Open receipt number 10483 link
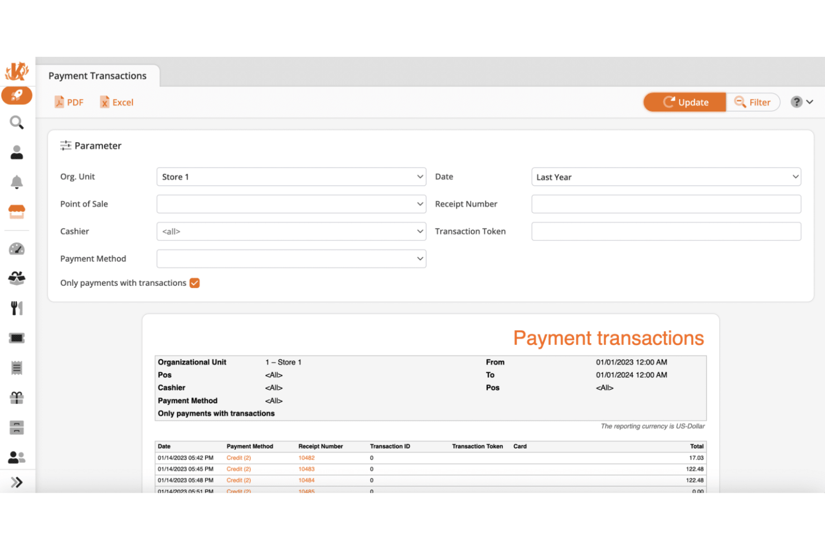This screenshot has height=550, width=825. [x=307, y=469]
